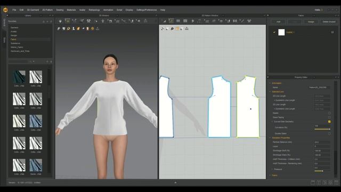Click the mesh select tool beside Select/Move
The image size is (341, 192).
[74, 21]
